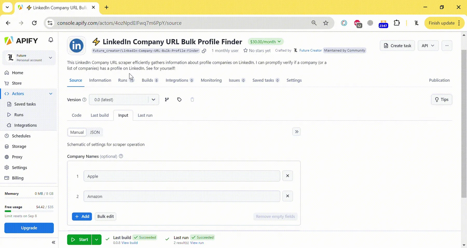This screenshot has width=467, height=248.
Task: Click the Upgrade button
Action: 29,228
